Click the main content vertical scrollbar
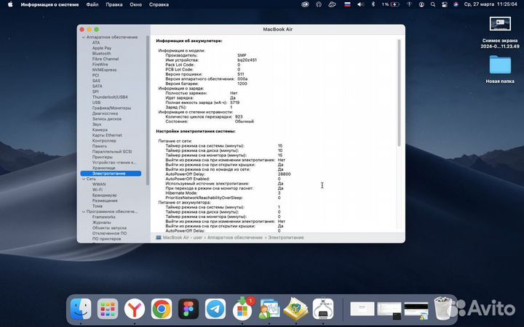The image size is (524, 327). pyautogui.click(x=399, y=93)
